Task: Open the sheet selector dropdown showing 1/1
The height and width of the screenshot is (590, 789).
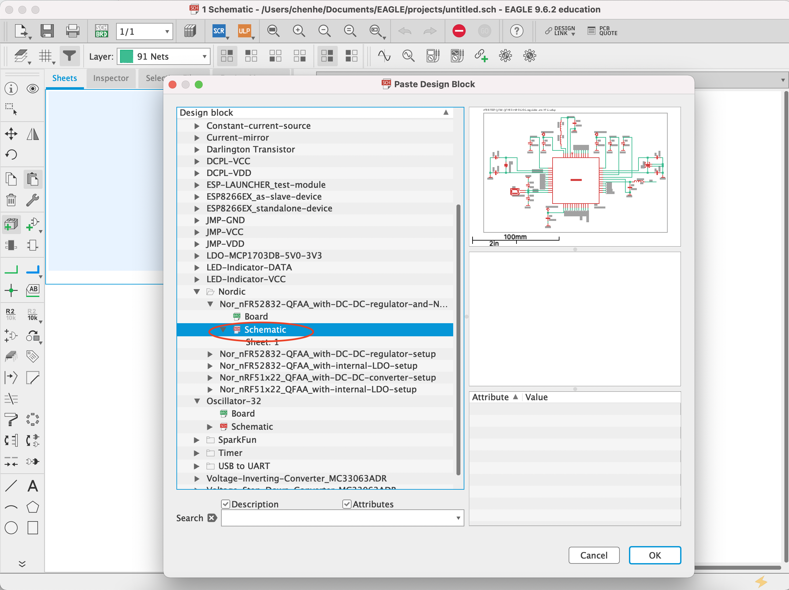Action: point(144,31)
